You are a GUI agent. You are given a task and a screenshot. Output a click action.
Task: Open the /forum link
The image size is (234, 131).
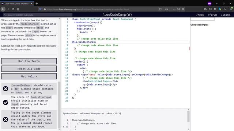[212, 15]
